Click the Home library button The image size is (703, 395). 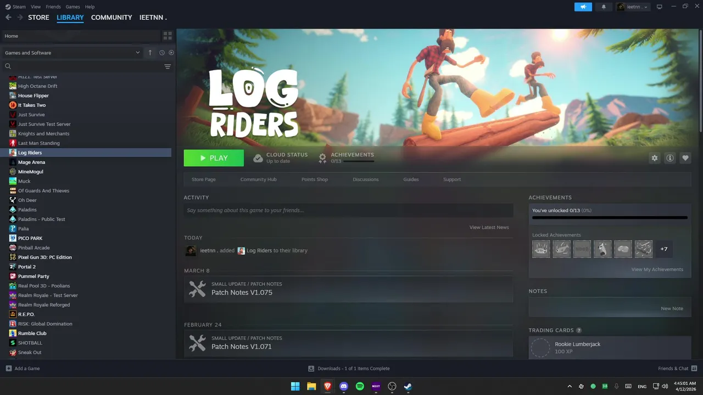tap(80, 36)
